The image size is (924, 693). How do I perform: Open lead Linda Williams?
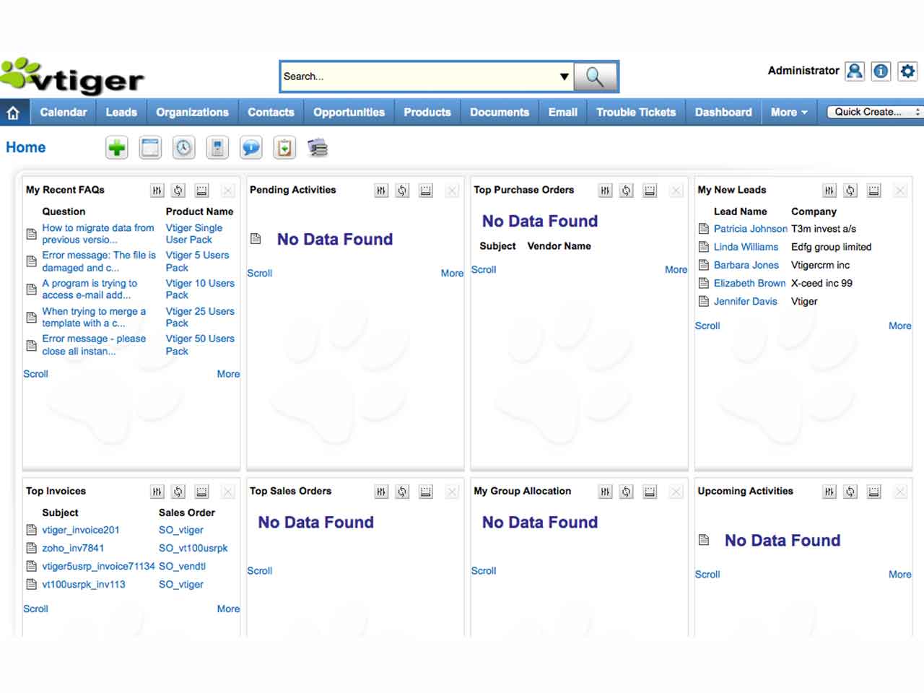746,247
